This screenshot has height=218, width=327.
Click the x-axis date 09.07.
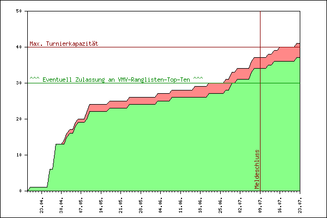point(261,205)
